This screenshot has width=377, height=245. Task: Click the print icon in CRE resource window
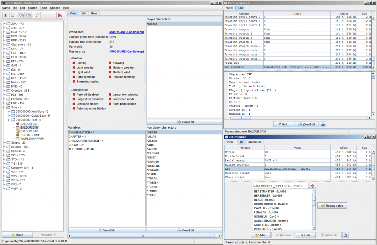[x=345, y=235]
